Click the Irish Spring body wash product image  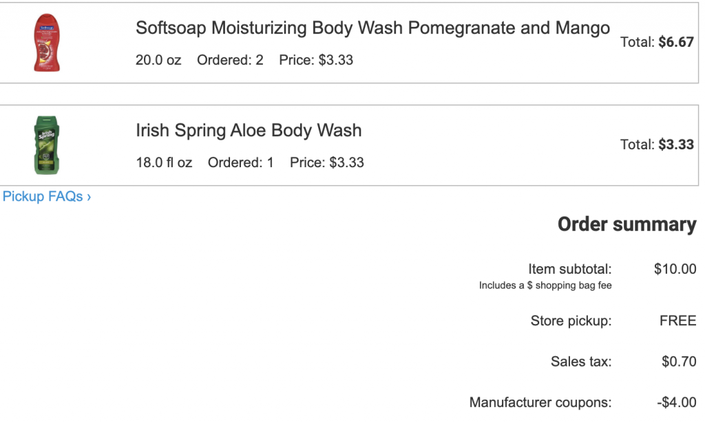tap(46, 145)
